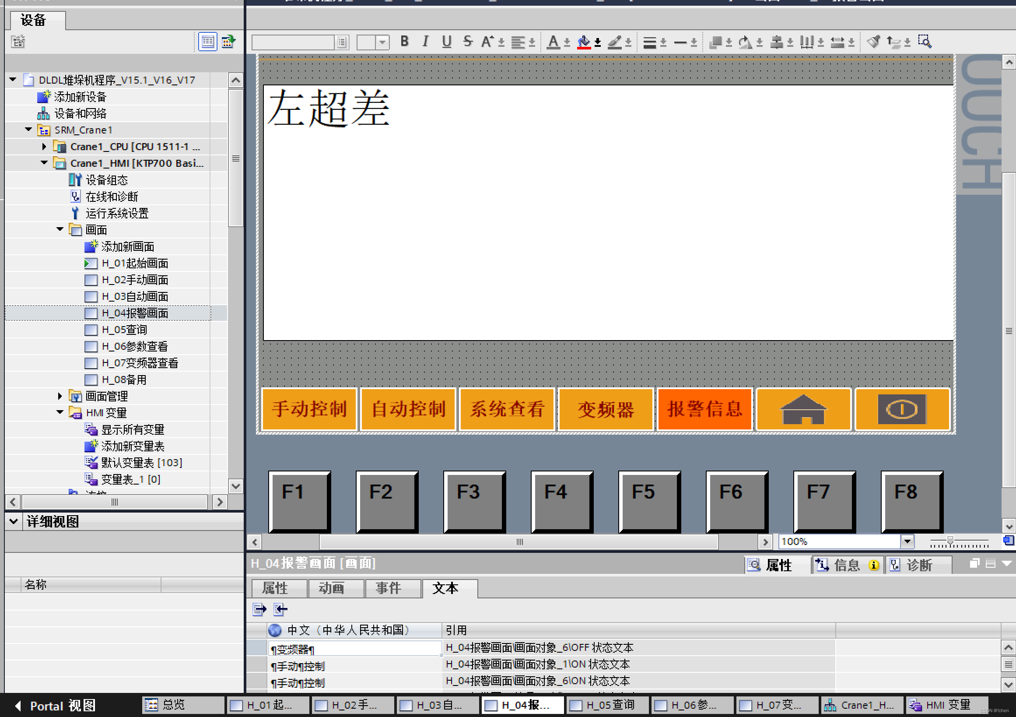Viewport: 1016px width, 717px height.
Task: Switch to the 事件 tab
Action: tap(388, 588)
